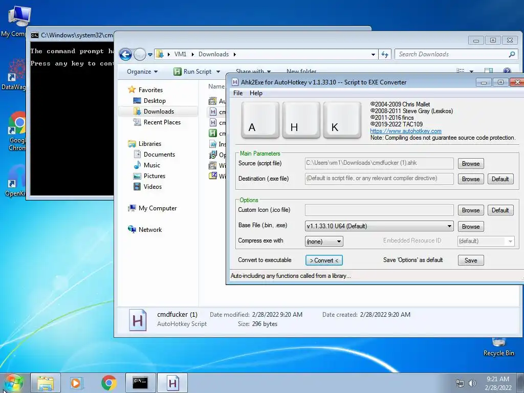Reset the custom icon to Default

click(x=500, y=210)
